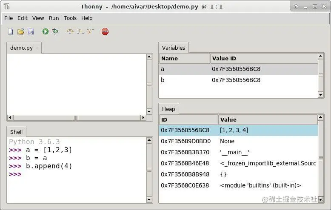Screen dimensions: 331x210
Task: Open the Run menu
Action: pos(54,18)
